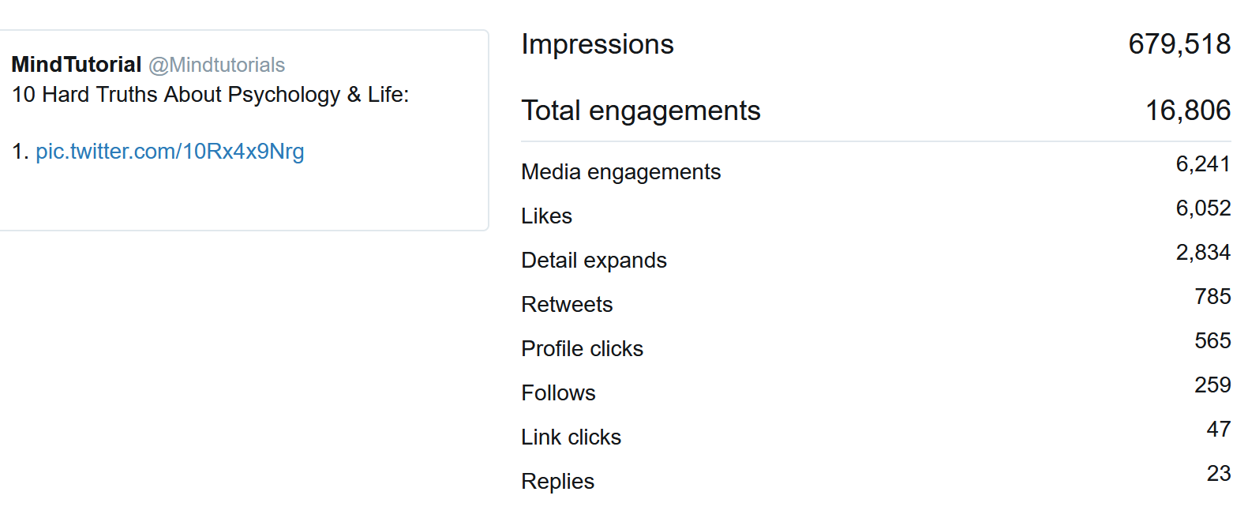
Task: Select the Total engagements heading
Action: click(x=641, y=111)
